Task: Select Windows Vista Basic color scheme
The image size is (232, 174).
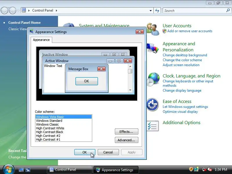Action: click(64, 117)
